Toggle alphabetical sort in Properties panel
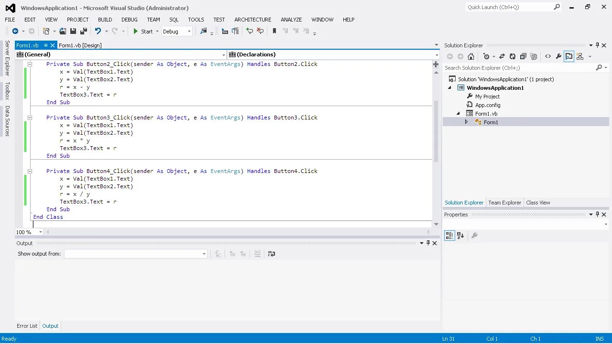The height and width of the screenshot is (344, 612). (460, 235)
